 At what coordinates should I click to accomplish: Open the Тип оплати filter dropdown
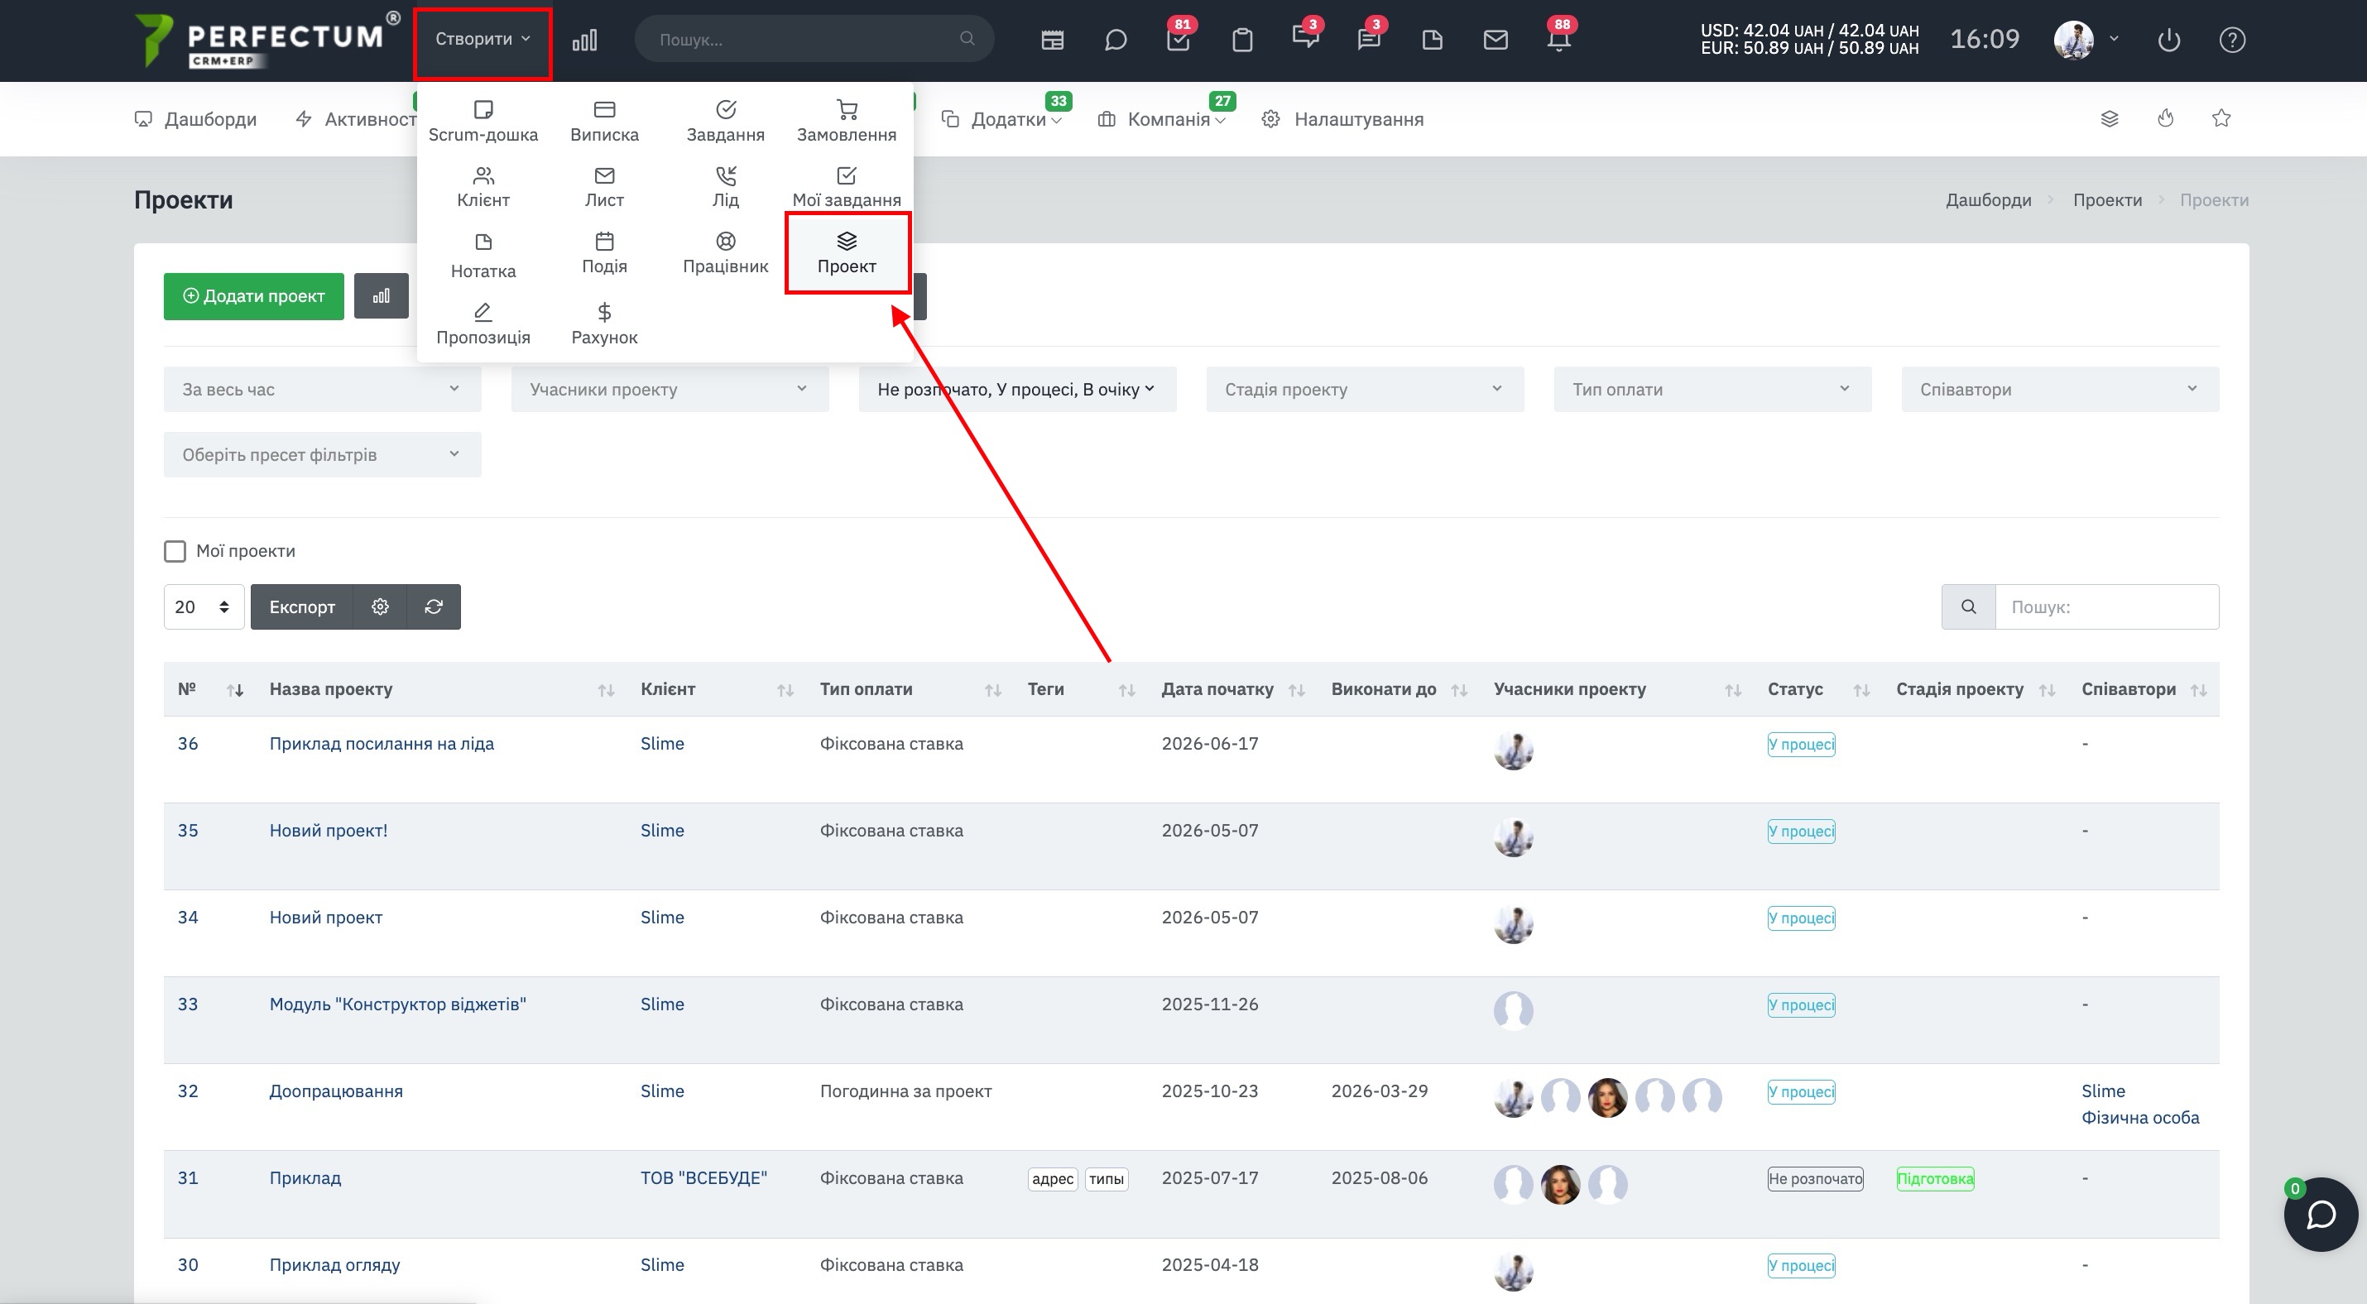tap(1712, 388)
